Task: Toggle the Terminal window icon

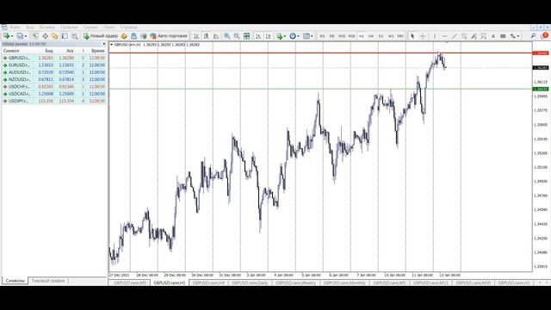Action: 65,36
